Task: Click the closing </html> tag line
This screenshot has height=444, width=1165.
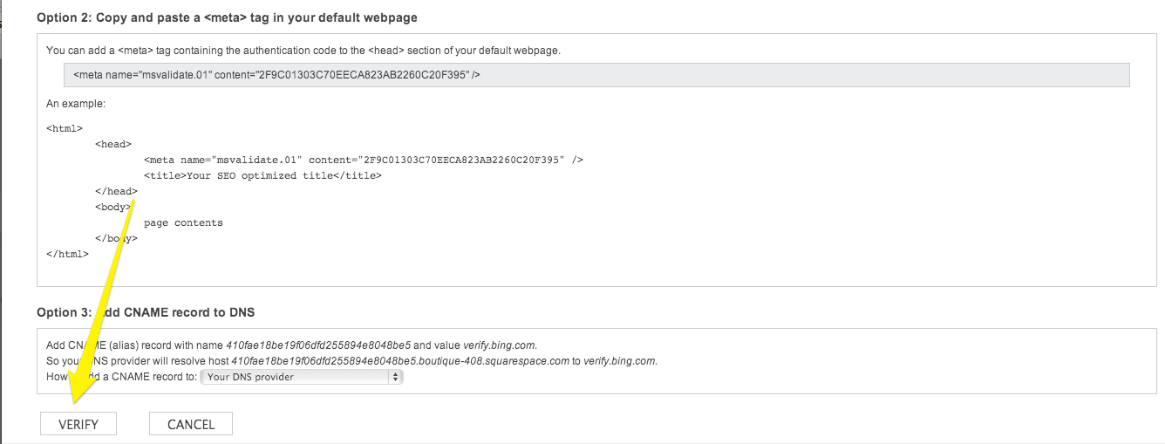Action: coord(67,254)
